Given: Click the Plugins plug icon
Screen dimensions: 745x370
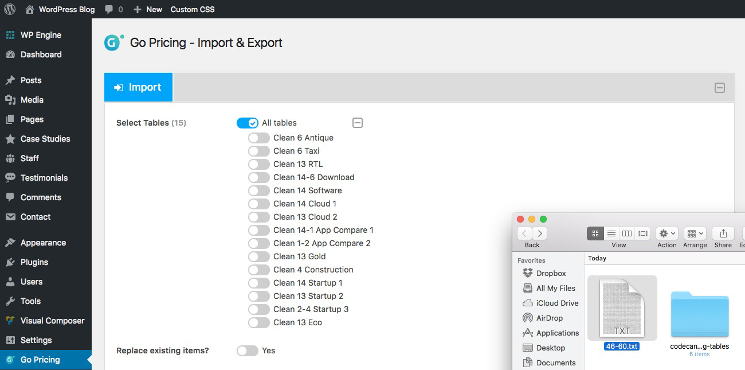Looking at the screenshot, I should coord(10,262).
